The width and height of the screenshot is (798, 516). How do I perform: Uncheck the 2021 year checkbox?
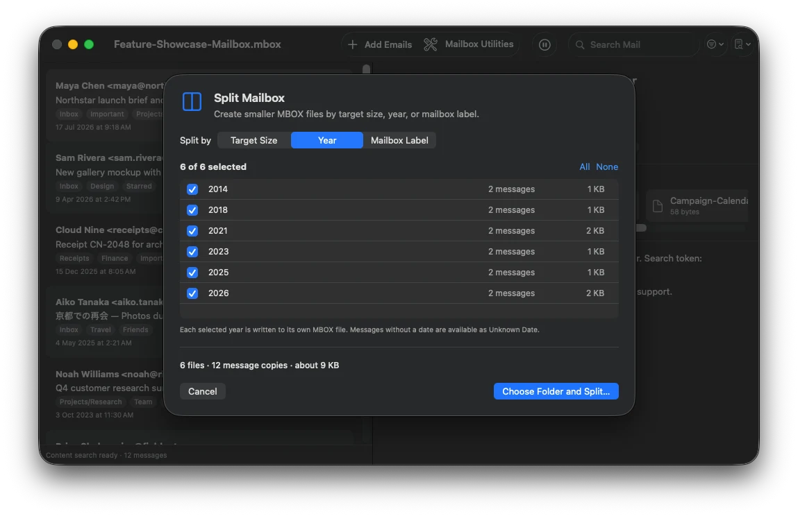pos(192,231)
